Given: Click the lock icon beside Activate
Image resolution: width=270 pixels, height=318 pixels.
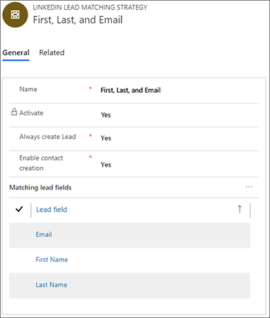Looking at the screenshot, I should click(x=15, y=112).
